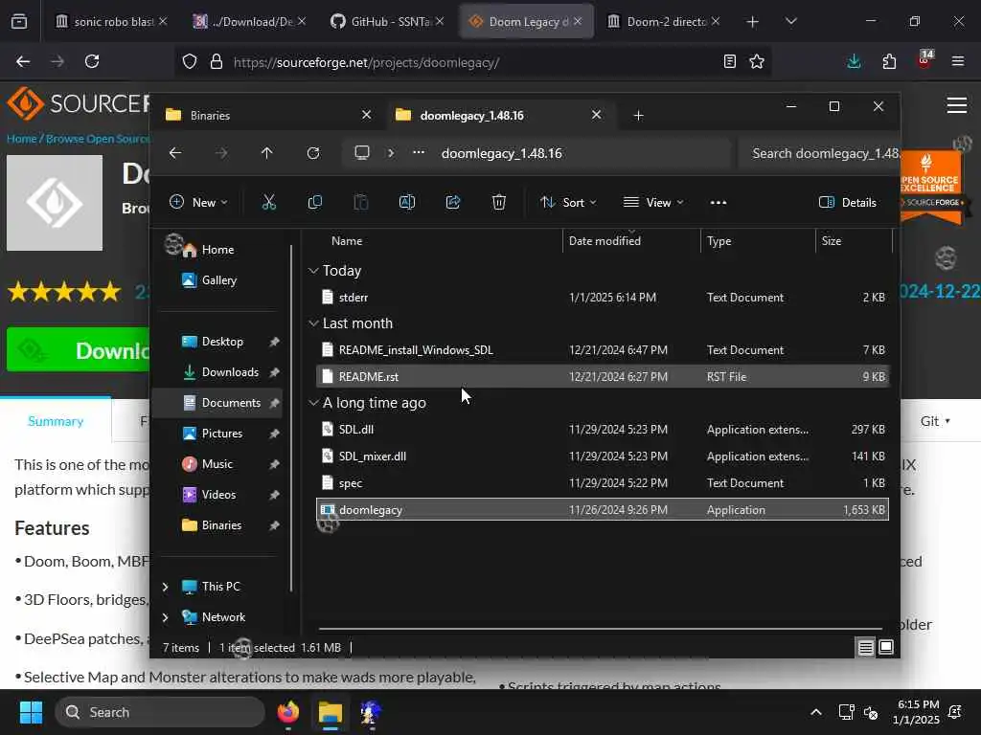List all Firefox tabs dropdown arrow
The width and height of the screenshot is (981, 735).
790,21
